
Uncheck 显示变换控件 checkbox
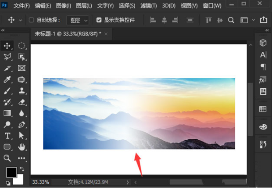tap(99, 20)
